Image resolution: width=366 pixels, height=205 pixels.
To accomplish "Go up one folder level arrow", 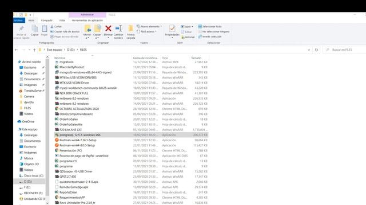I will pos(34,50).
